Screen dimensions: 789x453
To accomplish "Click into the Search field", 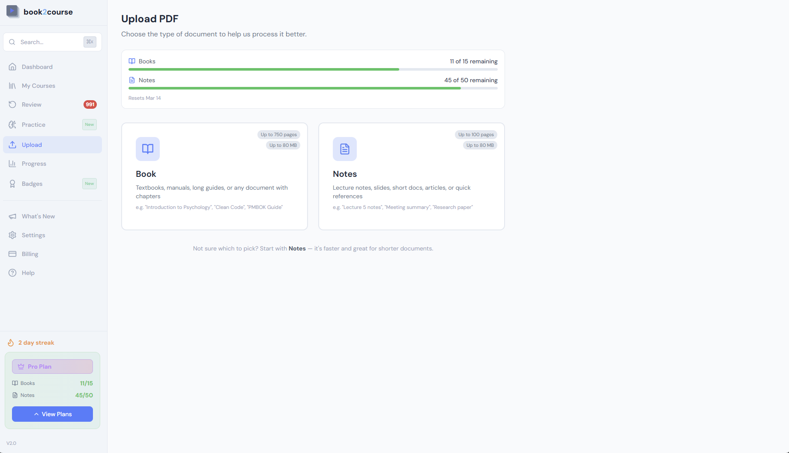I will click(47, 42).
